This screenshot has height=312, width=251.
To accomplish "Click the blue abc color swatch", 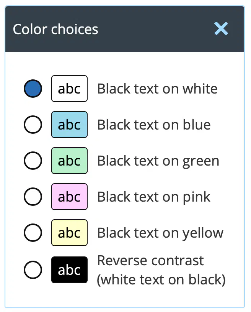I will click(x=69, y=125).
